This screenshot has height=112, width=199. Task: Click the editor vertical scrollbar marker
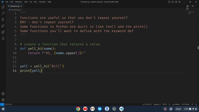198,48
